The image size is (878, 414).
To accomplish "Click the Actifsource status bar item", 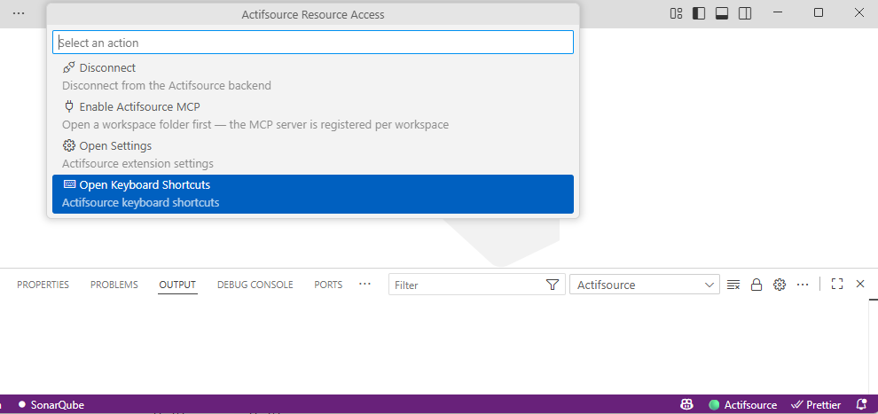I will click(x=742, y=404).
